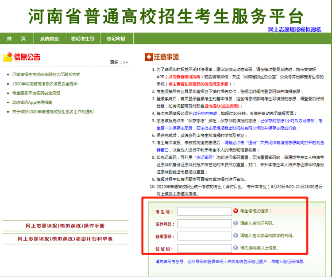The height and width of the screenshot is (277, 332).
Task: Click the info icon next to 登录密码 field
Action: click(236, 236)
